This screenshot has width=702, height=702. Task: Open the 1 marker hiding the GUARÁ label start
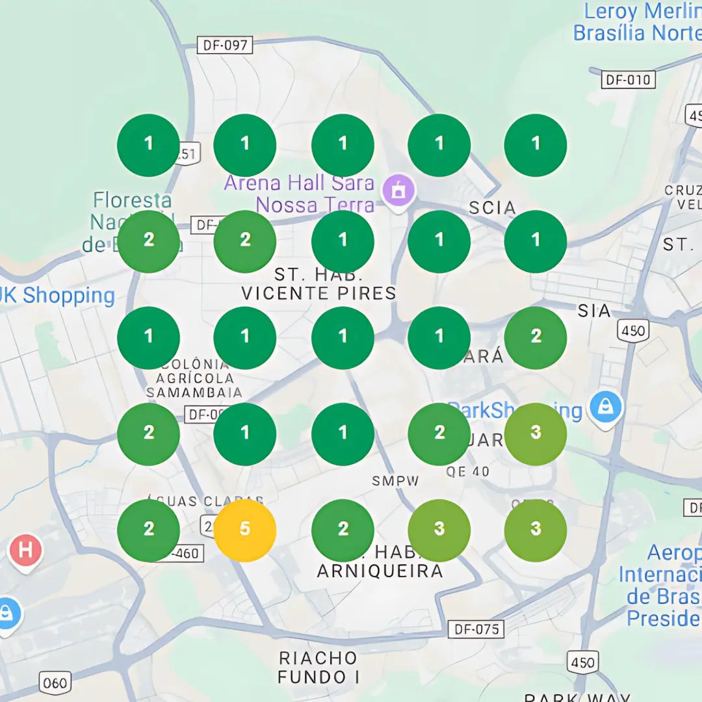(x=439, y=337)
